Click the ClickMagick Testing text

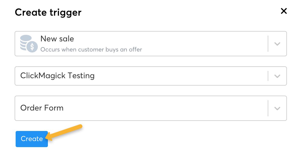pyautogui.click(x=57, y=76)
